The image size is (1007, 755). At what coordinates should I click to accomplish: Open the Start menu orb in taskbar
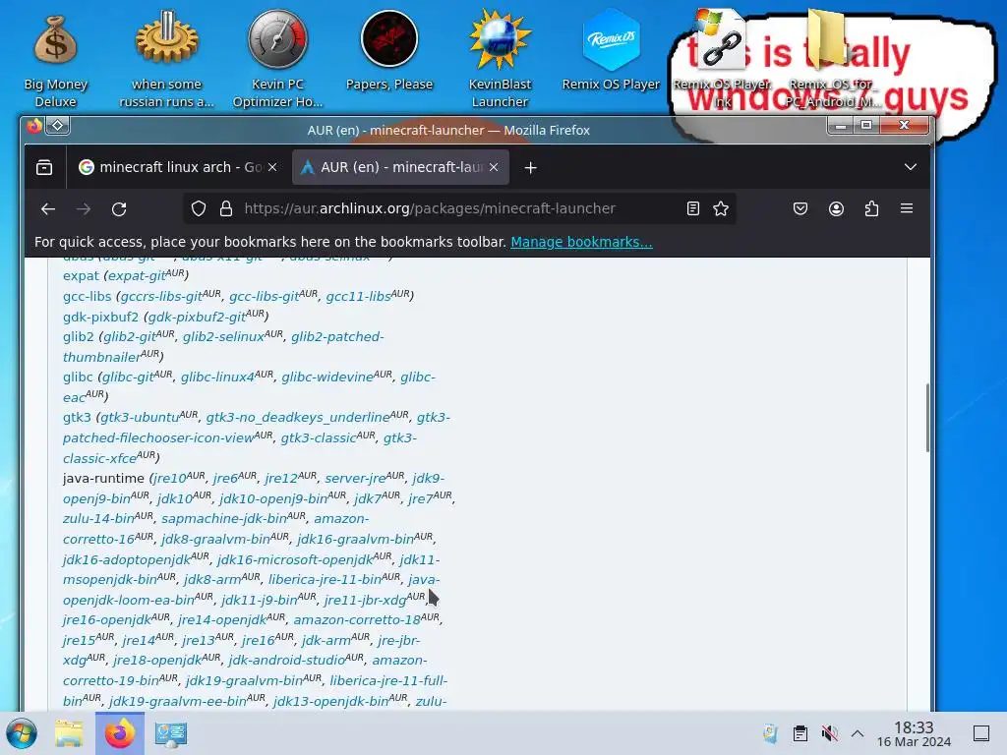click(x=22, y=733)
